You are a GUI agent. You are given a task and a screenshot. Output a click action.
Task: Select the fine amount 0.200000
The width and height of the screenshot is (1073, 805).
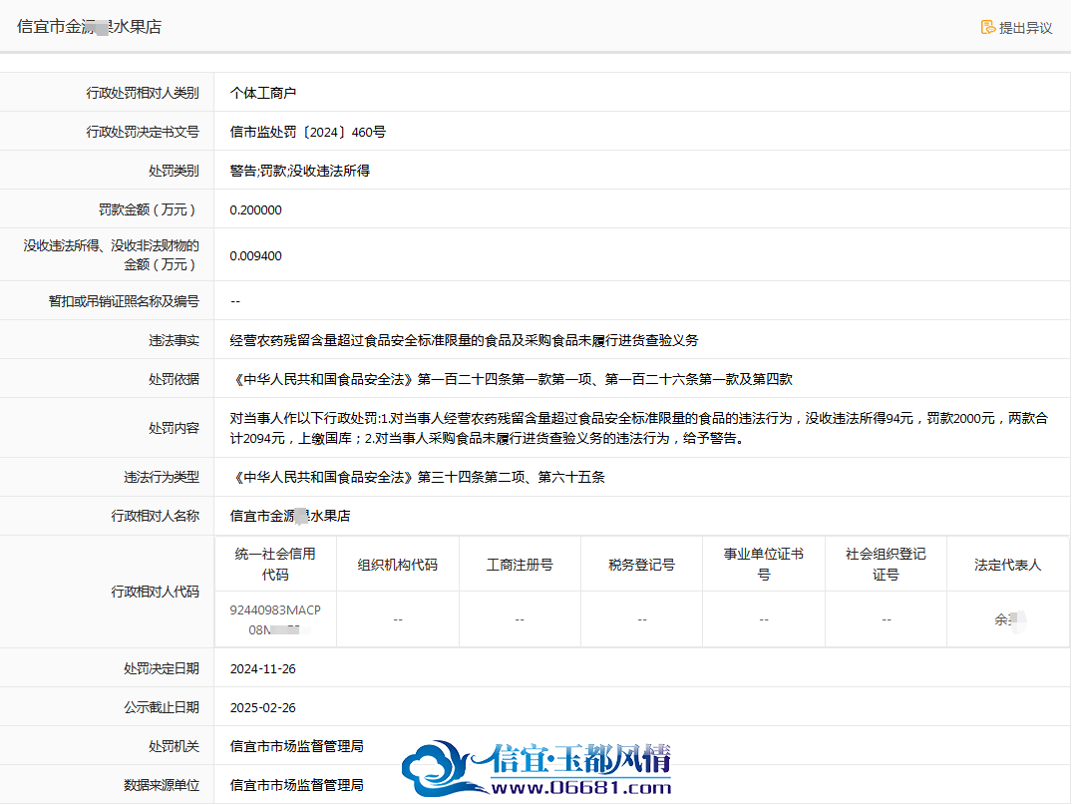tap(256, 210)
